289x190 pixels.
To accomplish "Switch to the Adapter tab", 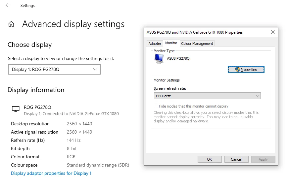I will click(155, 44).
